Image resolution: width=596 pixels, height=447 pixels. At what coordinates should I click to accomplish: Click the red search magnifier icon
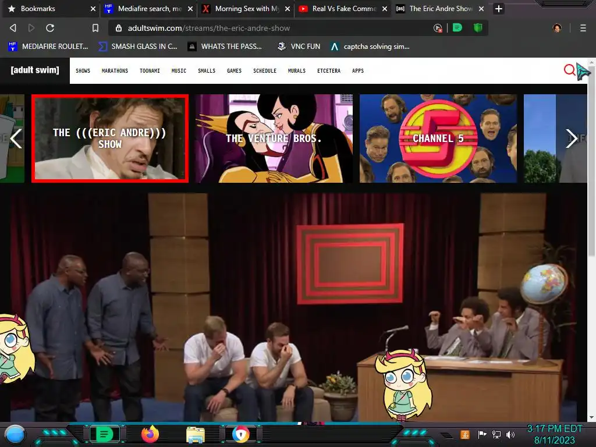[569, 70]
